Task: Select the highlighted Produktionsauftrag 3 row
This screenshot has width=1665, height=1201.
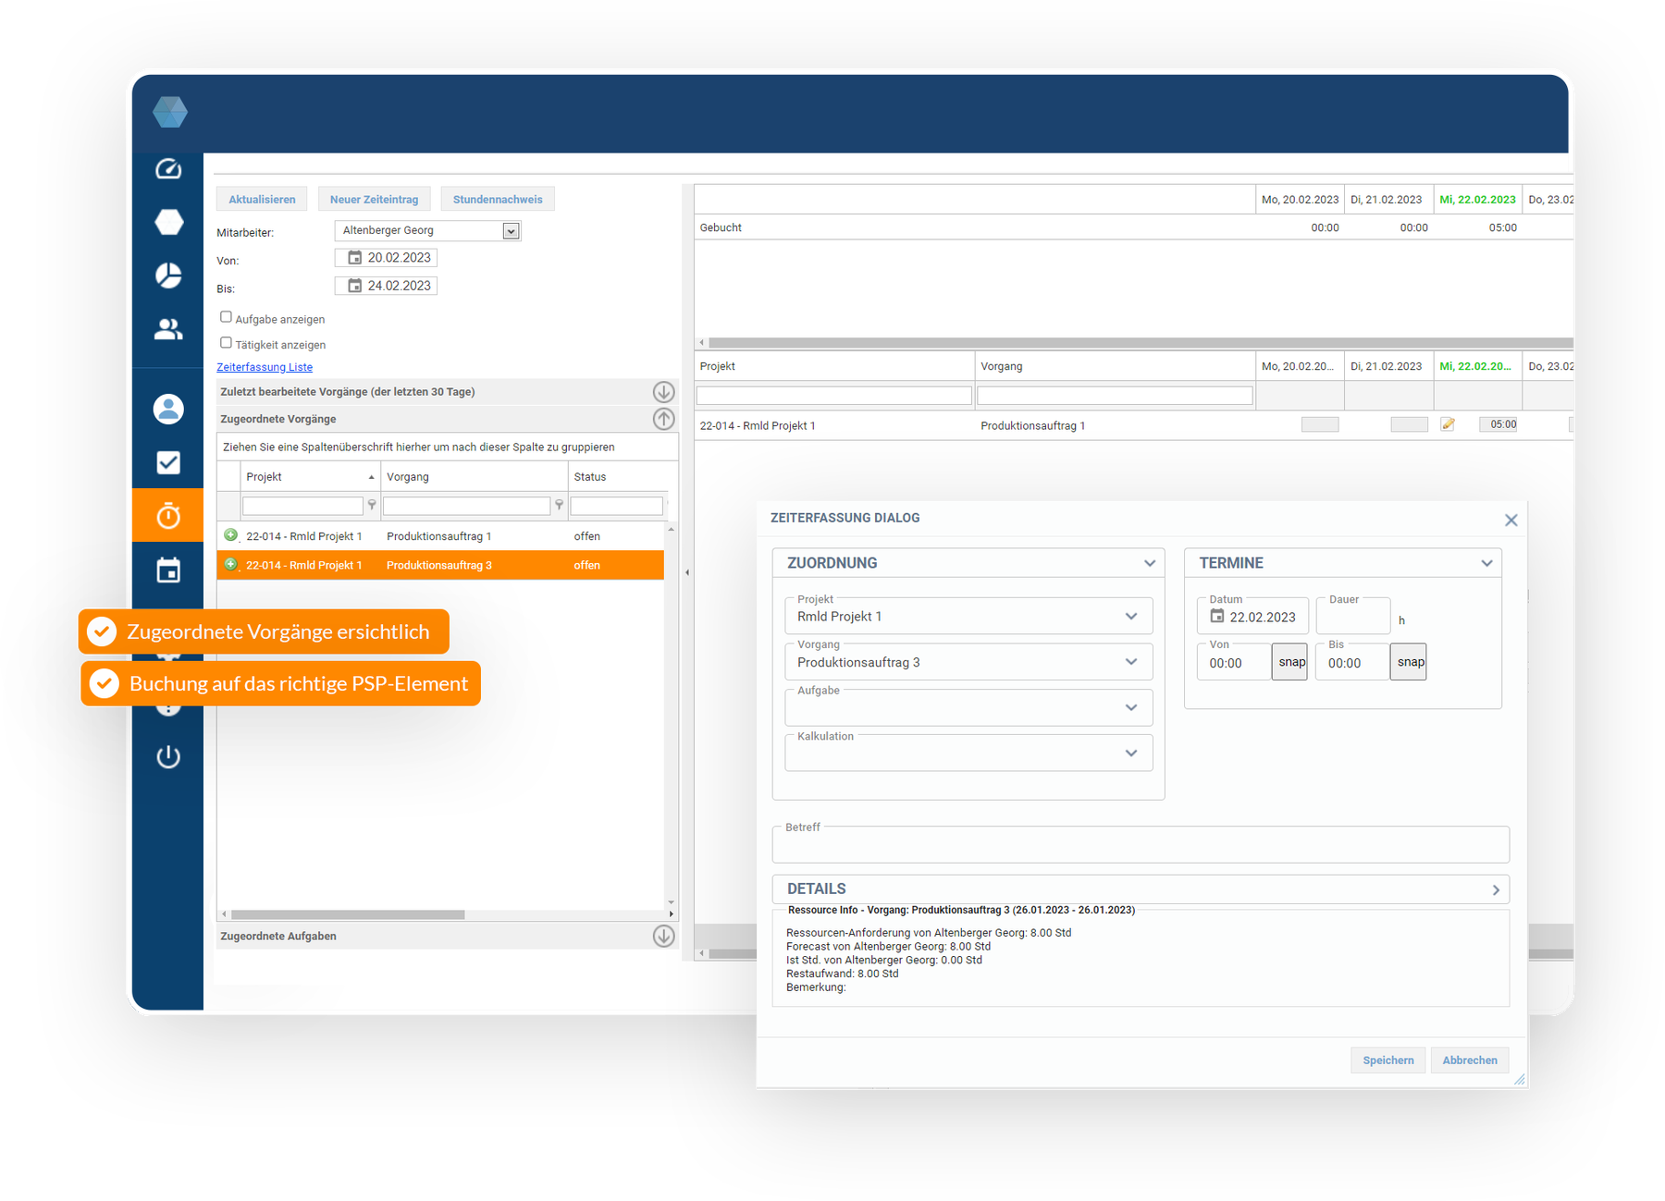Action: click(440, 565)
